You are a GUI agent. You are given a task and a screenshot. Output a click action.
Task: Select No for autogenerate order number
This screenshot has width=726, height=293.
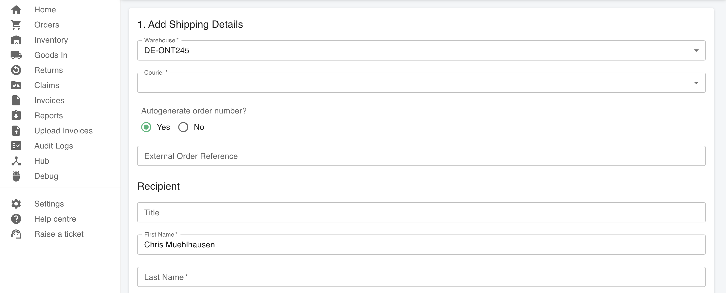[x=183, y=127]
